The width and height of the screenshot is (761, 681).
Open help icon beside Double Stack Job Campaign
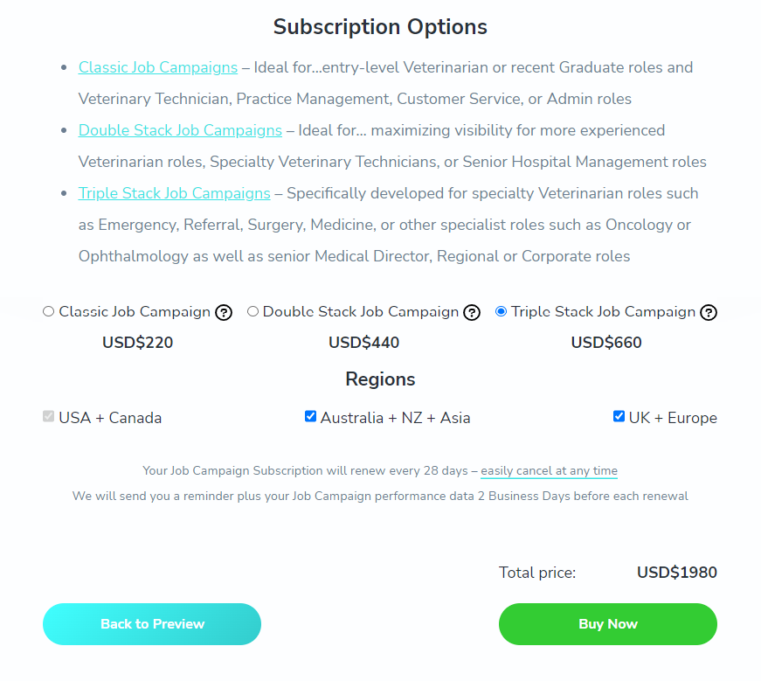pyautogui.click(x=472, y=312)
